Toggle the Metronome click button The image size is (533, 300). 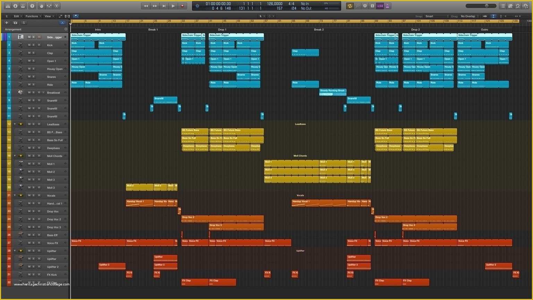388,6
